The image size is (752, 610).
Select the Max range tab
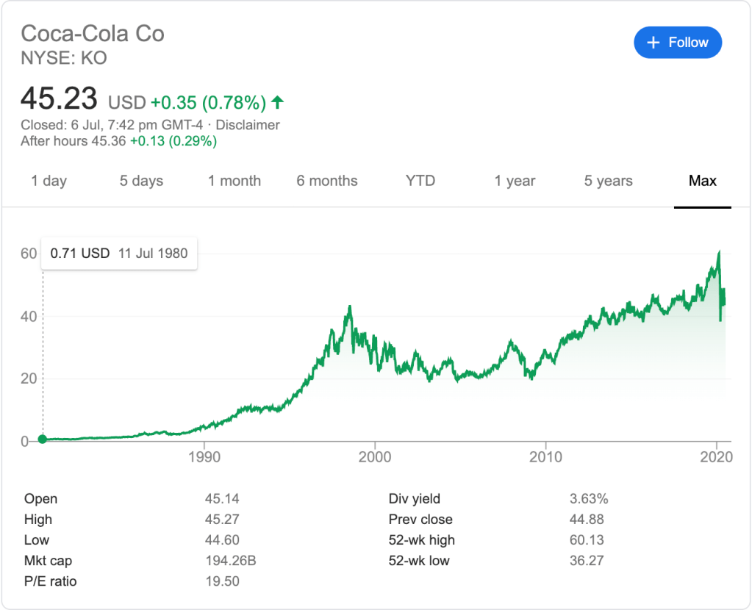click(x=702, y=181)
